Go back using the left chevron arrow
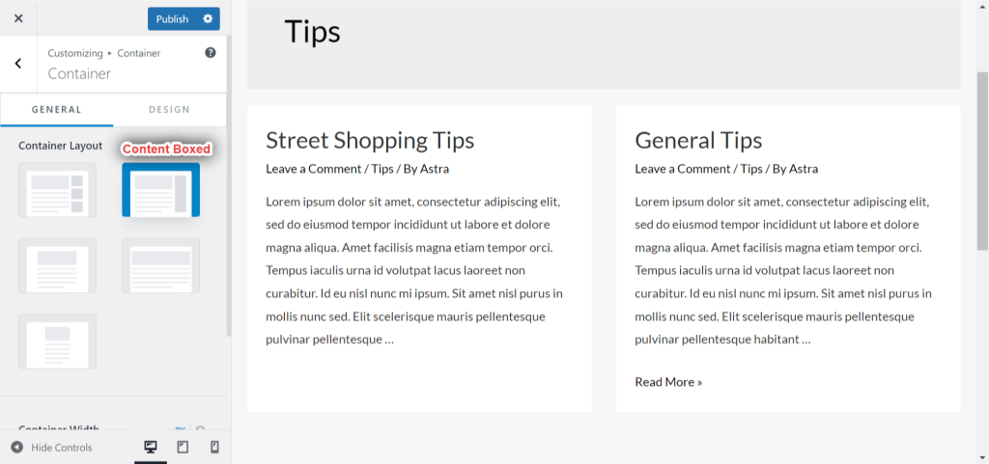989x464 pixels. (x=18, y=64)
